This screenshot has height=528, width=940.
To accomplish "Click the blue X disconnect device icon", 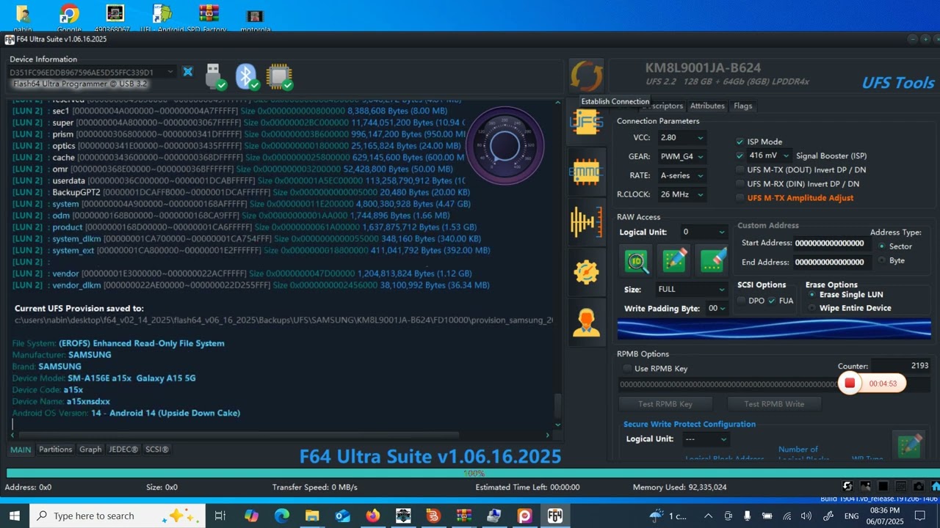I will click(x=188, y=72).
